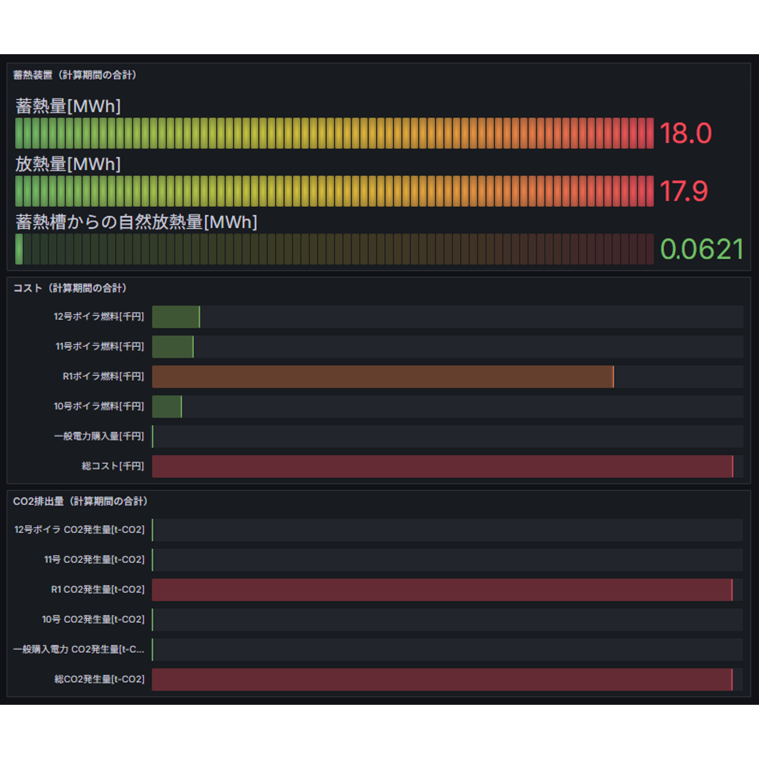Select the 17.9 value reading
This screenshot has height=759, width=759.
point(684,191)
